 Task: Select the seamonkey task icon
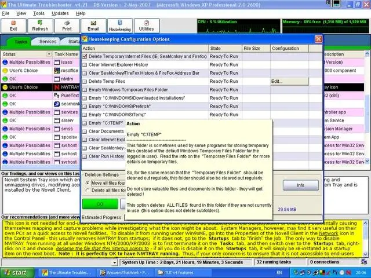click(x=57, y=104)
